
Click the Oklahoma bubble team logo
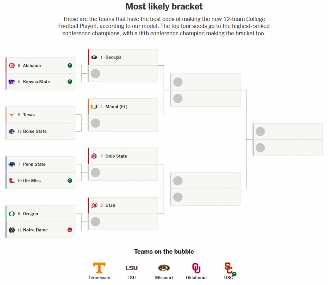pyautogui.click(x=196, y=268)
